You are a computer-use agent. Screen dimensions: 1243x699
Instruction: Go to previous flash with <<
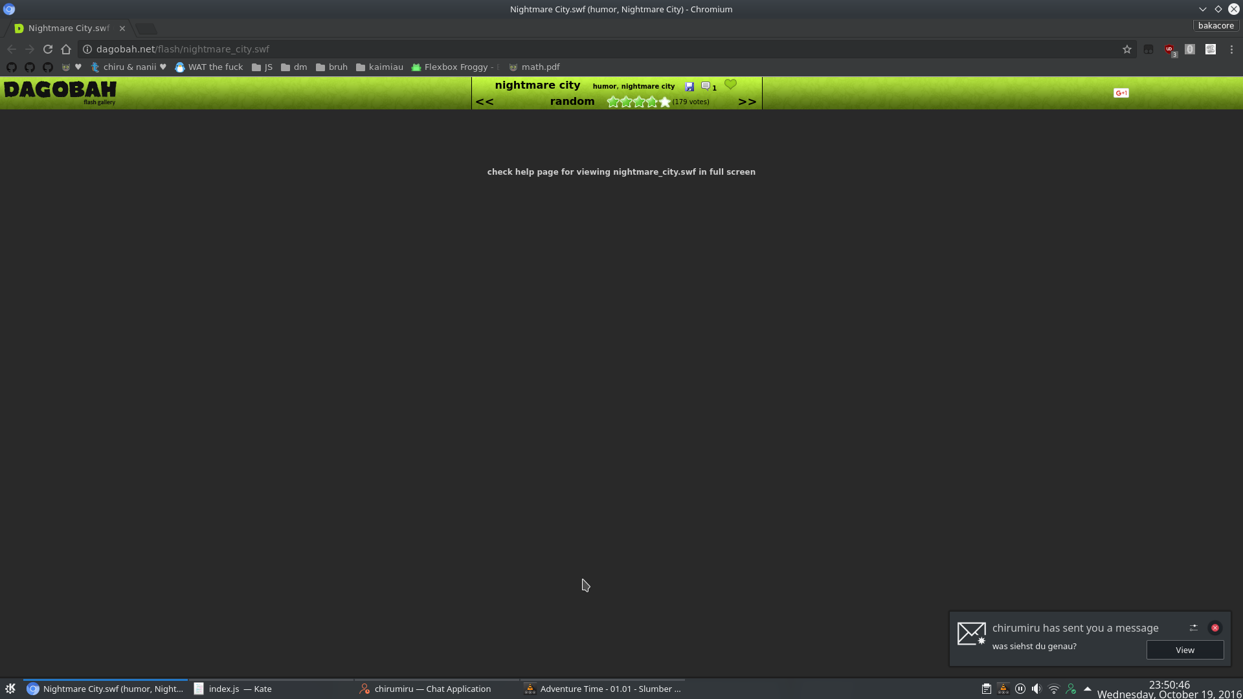coord(485,102)
